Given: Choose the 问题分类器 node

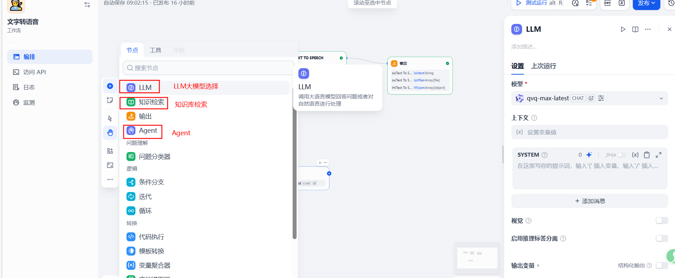Looking at the screenshot, I should 206,156.
